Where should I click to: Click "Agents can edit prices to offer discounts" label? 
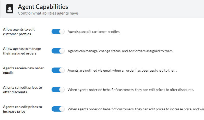tap(22, 90)
